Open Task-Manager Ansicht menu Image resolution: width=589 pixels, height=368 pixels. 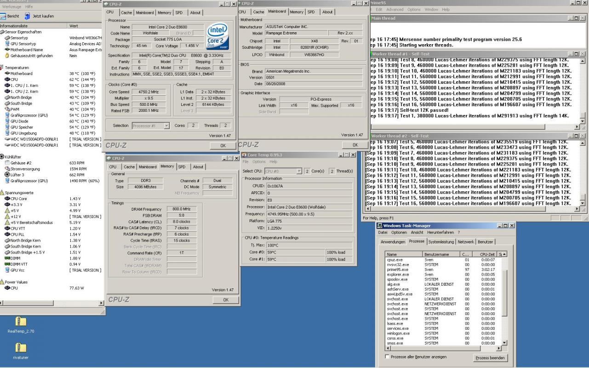418,232
